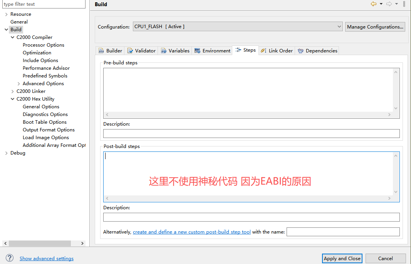411x264 pixels.
Task: Select Predefined Symbols
Action: click(45, 76)
